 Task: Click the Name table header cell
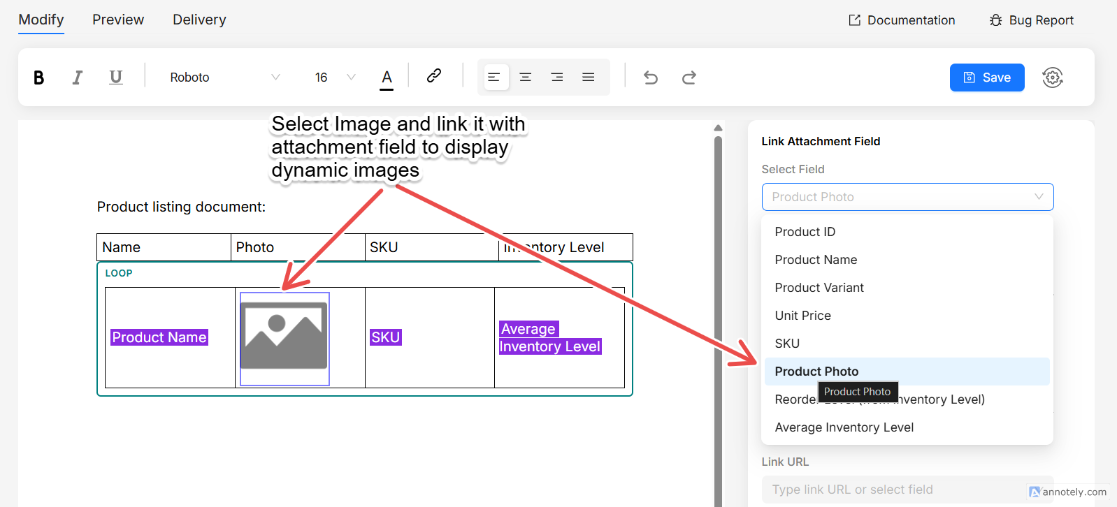click(164, 247)
